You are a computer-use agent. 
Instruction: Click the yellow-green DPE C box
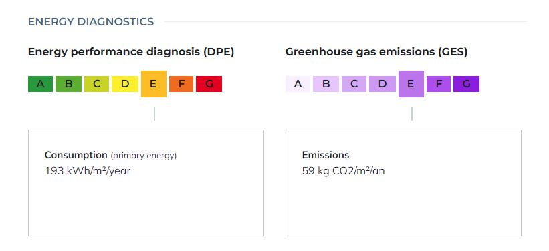tap(96, 84)
